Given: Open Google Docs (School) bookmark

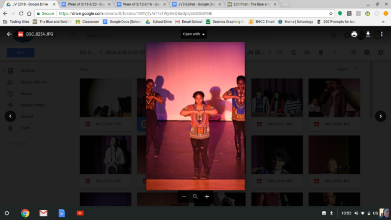Looking at the screenshot, I should (x=122, y=22).
